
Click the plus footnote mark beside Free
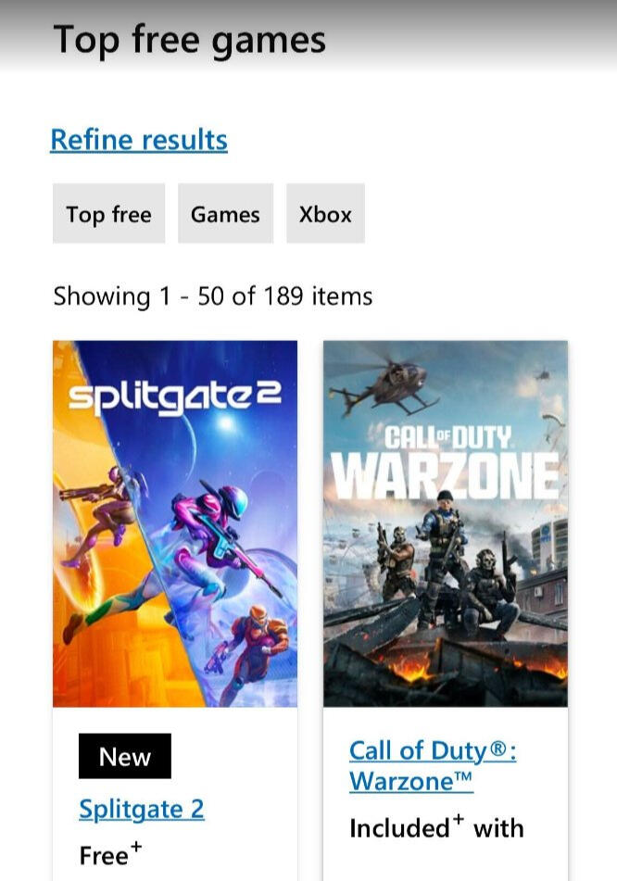pyautogui.click(x=136, y=846)
